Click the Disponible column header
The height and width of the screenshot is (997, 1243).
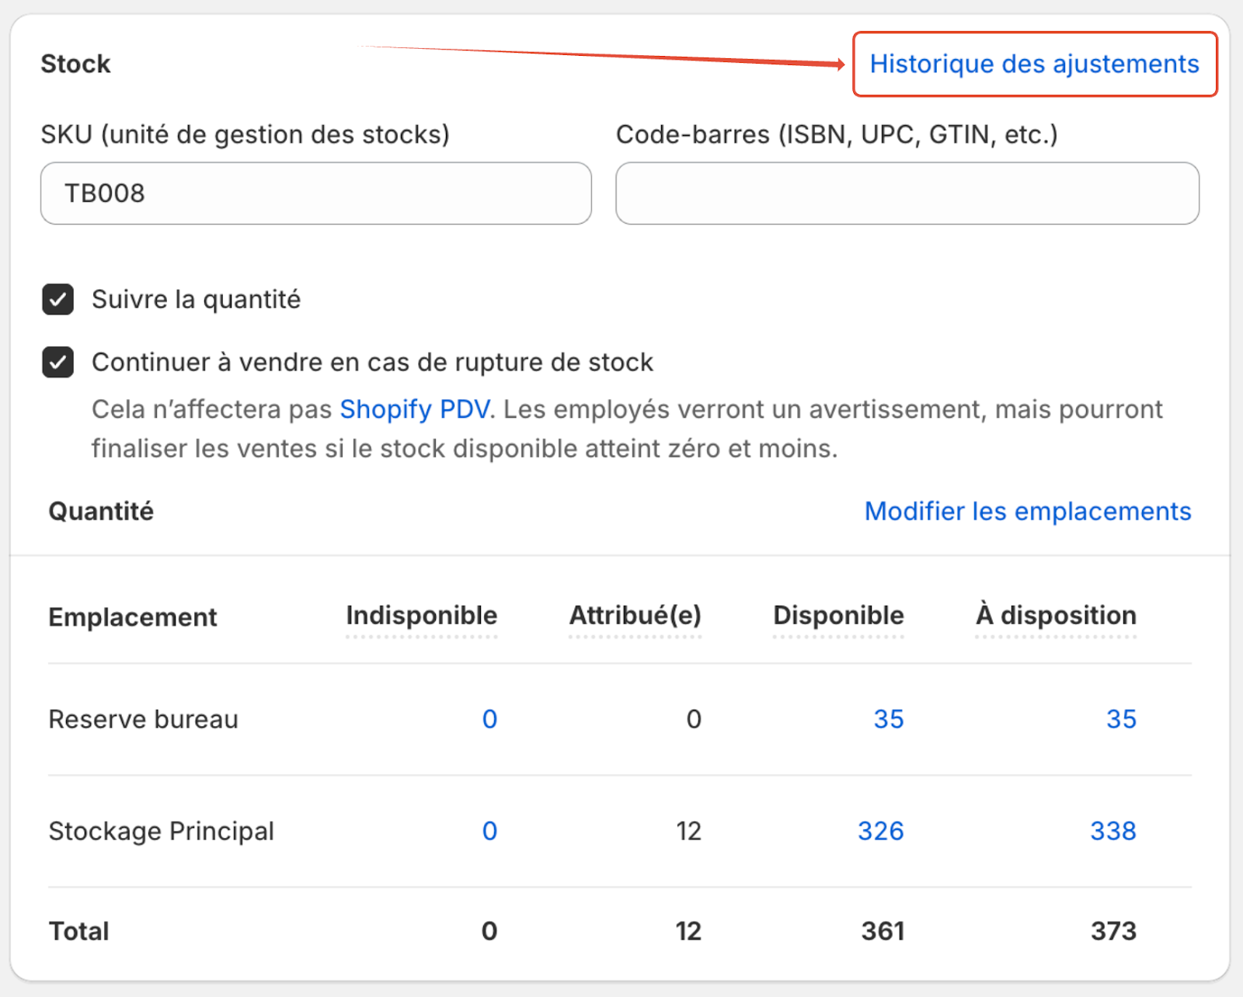coord(838,616)
